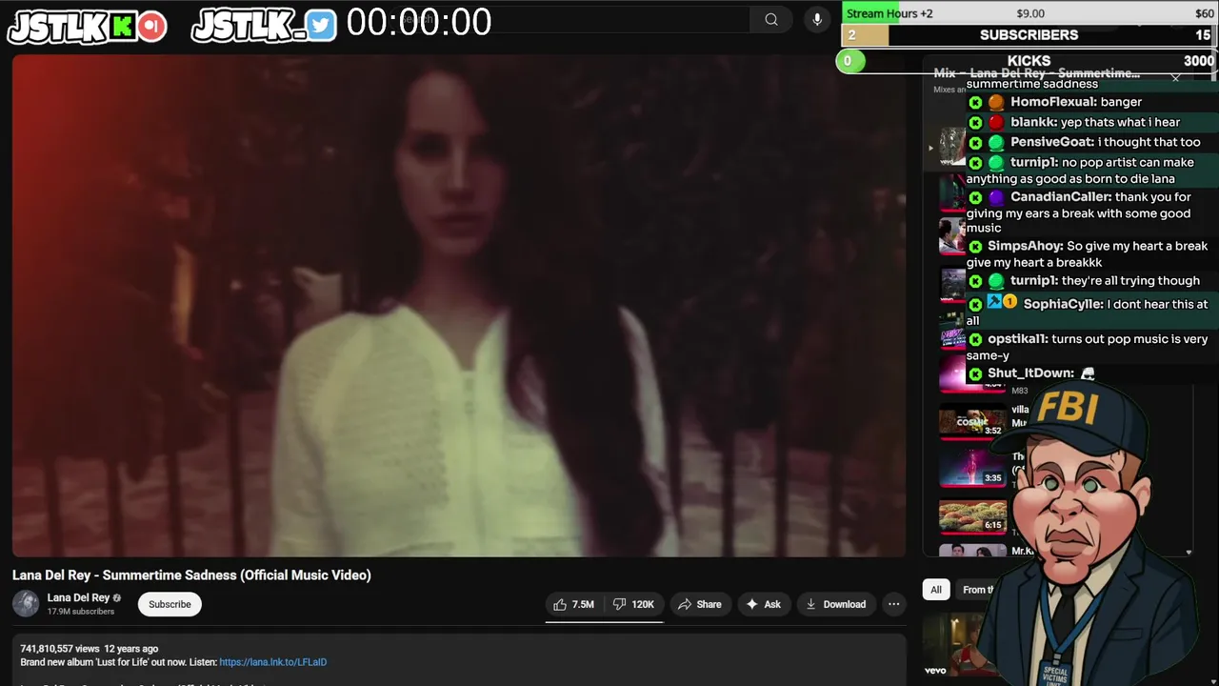Activate voice search microphone button
The height and width of the screenshot is (686, 1219).
coord(816,20)
